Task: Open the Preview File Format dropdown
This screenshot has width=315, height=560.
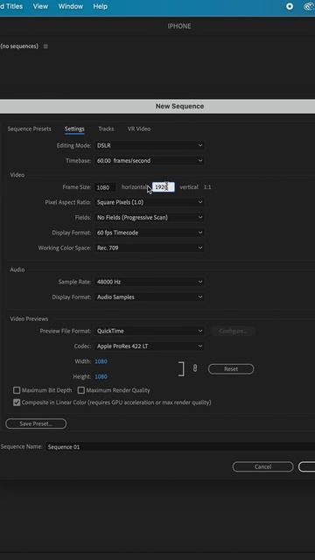Action: [x=150, y=331]
